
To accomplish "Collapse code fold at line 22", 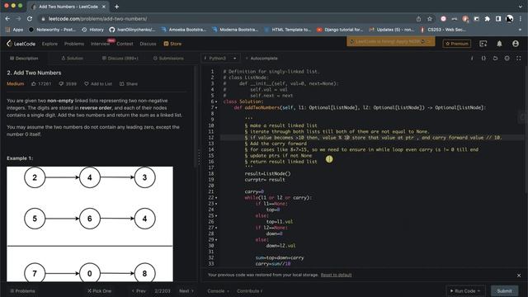I will click(216, 198).
